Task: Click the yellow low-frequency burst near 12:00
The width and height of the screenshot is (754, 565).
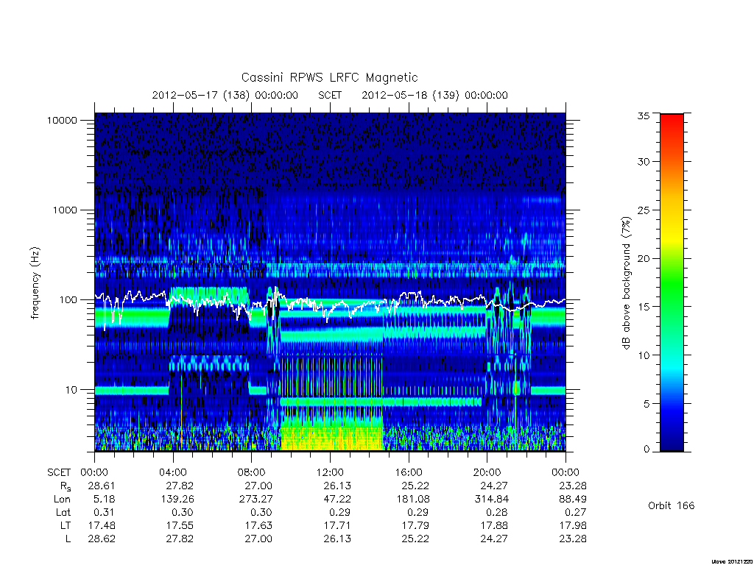Action: pos(332,438)
